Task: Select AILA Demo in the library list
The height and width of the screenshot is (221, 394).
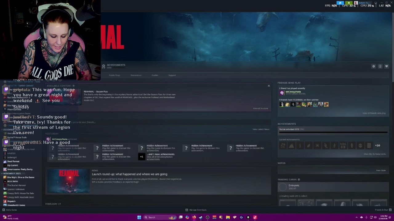Action: tap(13, 181)
